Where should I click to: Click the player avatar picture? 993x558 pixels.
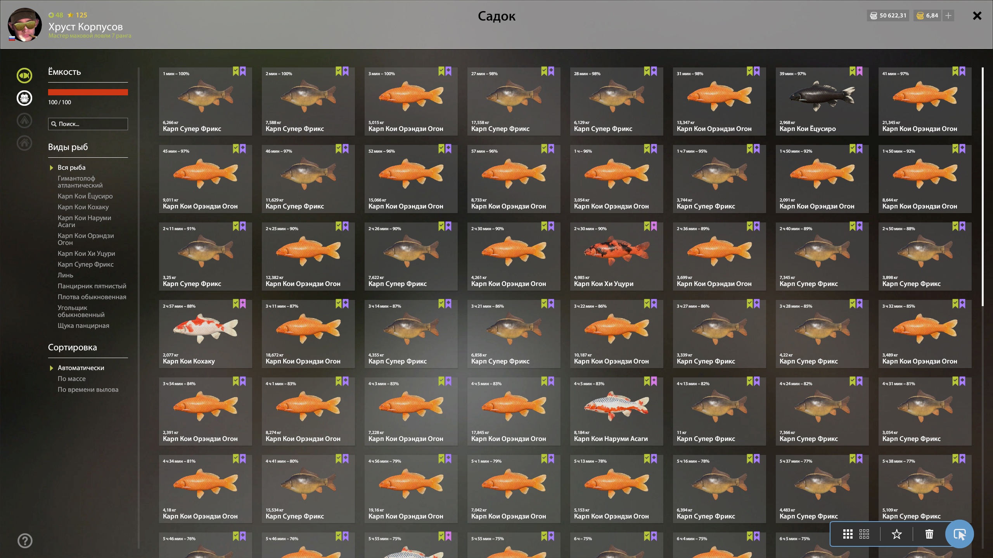pos(25,24)
